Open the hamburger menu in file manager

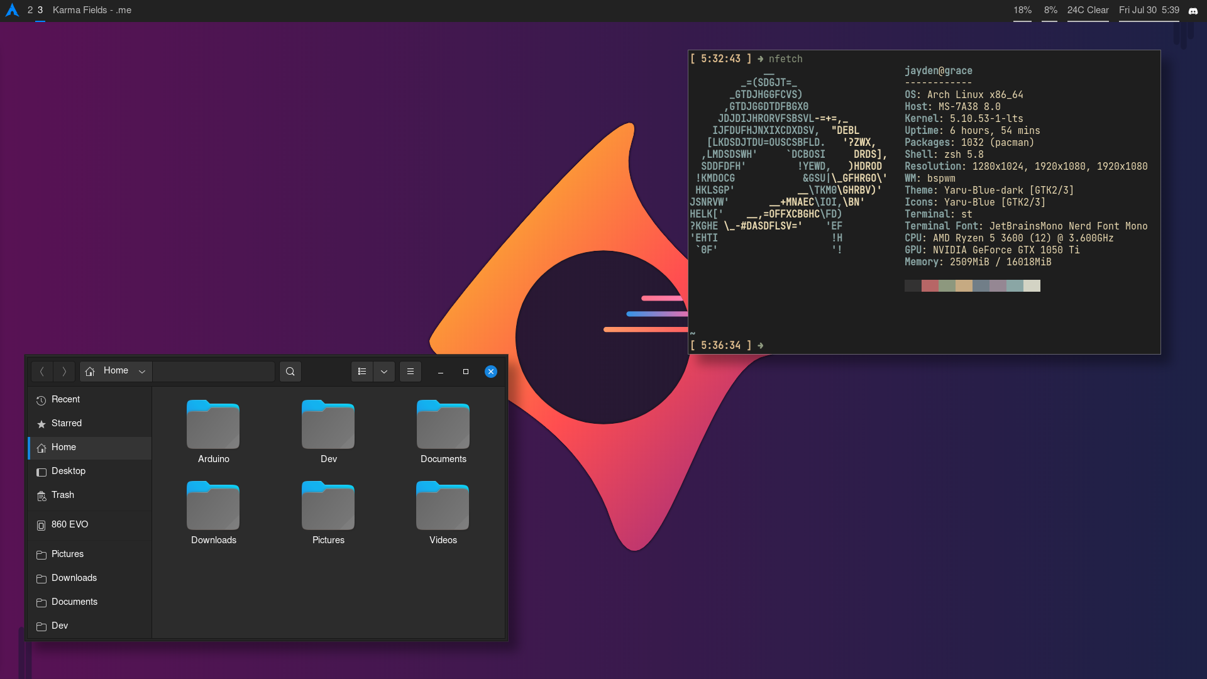(x=411, y=372)
